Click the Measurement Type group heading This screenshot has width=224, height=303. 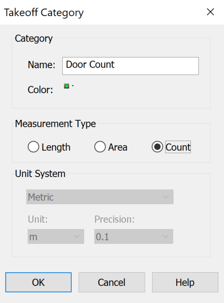tap(55, 124)
